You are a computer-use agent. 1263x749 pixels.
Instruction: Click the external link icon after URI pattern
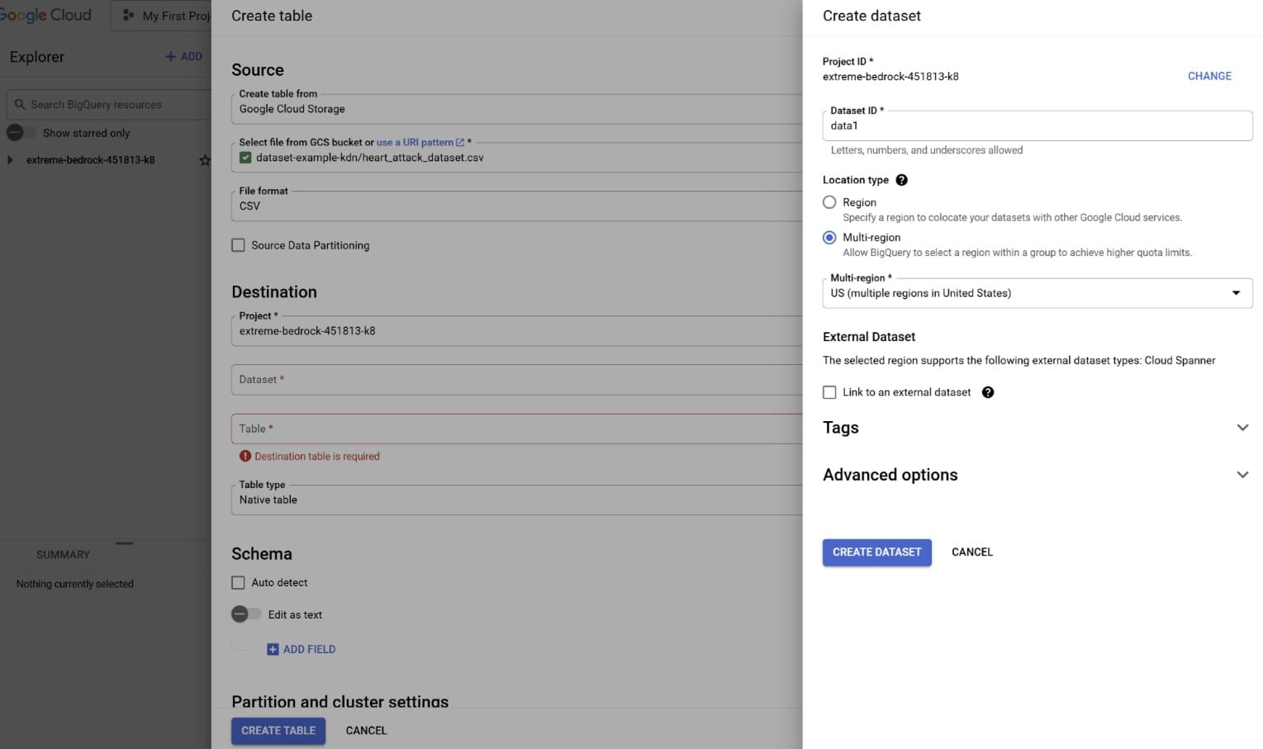point(460,142)
